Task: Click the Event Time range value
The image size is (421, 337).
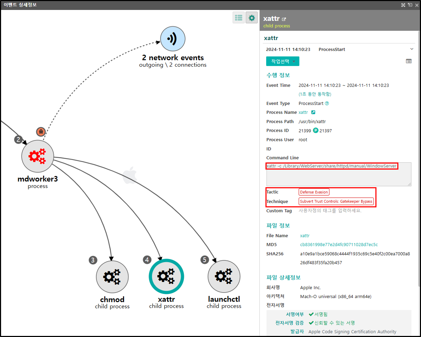Action: pyautogui.click(x=344, y=85)
